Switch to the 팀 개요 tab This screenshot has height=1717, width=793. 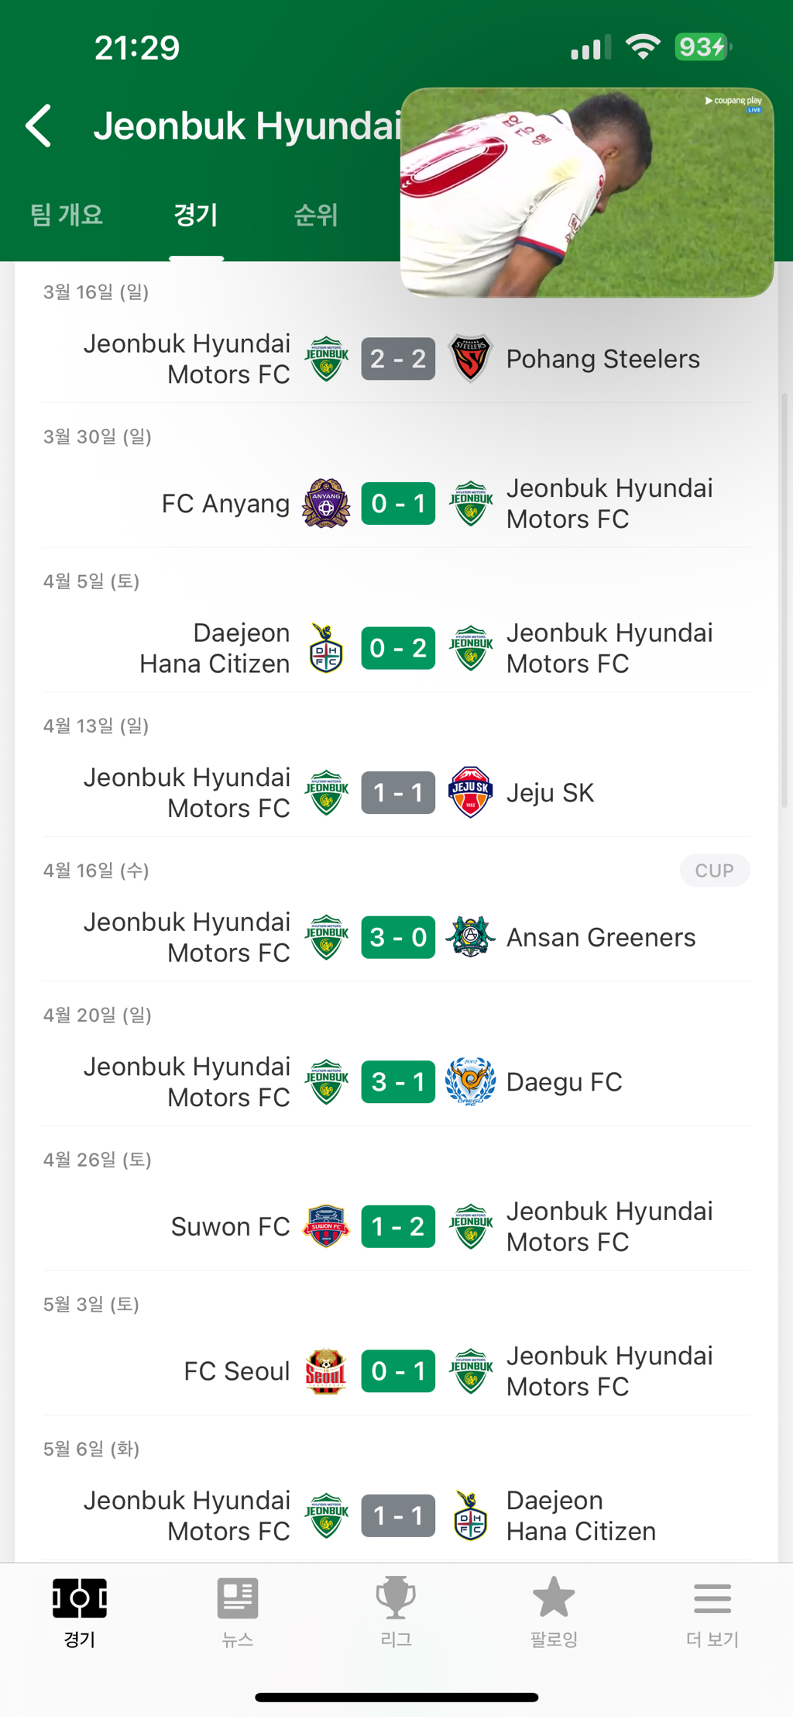pyautogui.click(x=67, y=215)
